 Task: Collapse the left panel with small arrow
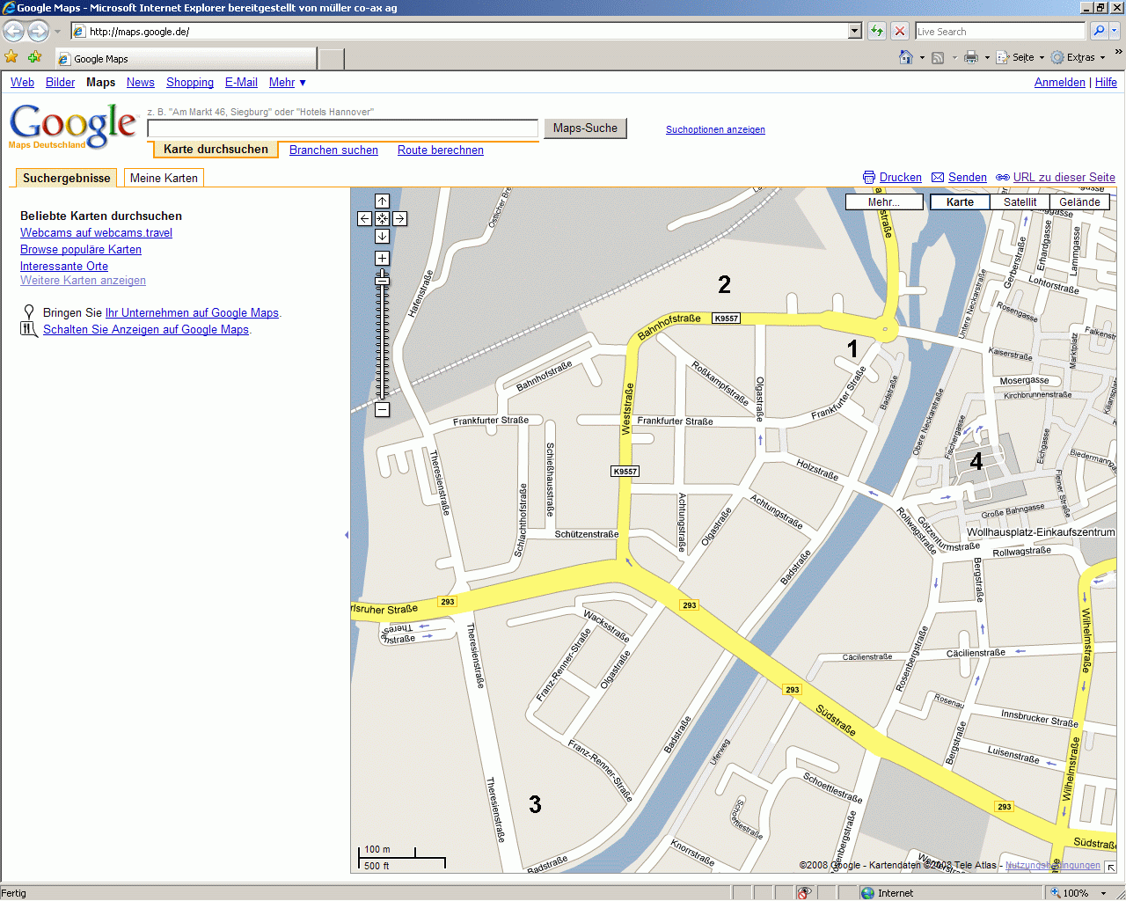pos(347,535)
